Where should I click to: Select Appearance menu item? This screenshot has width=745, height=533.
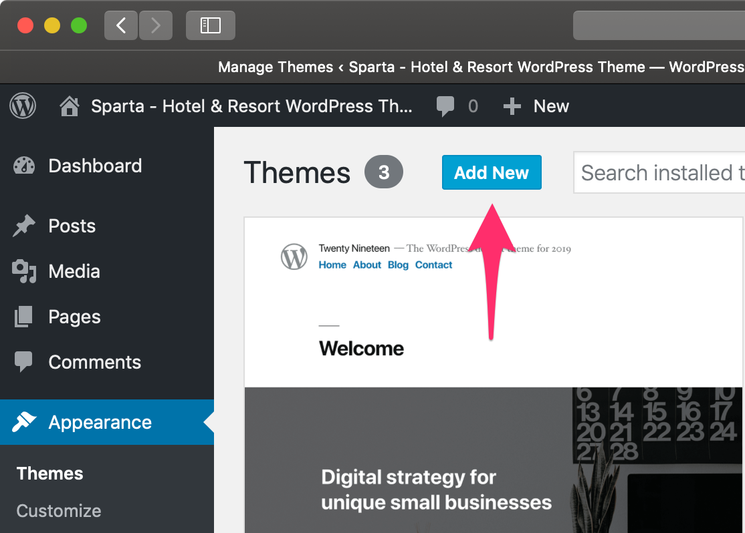point(107,422)
